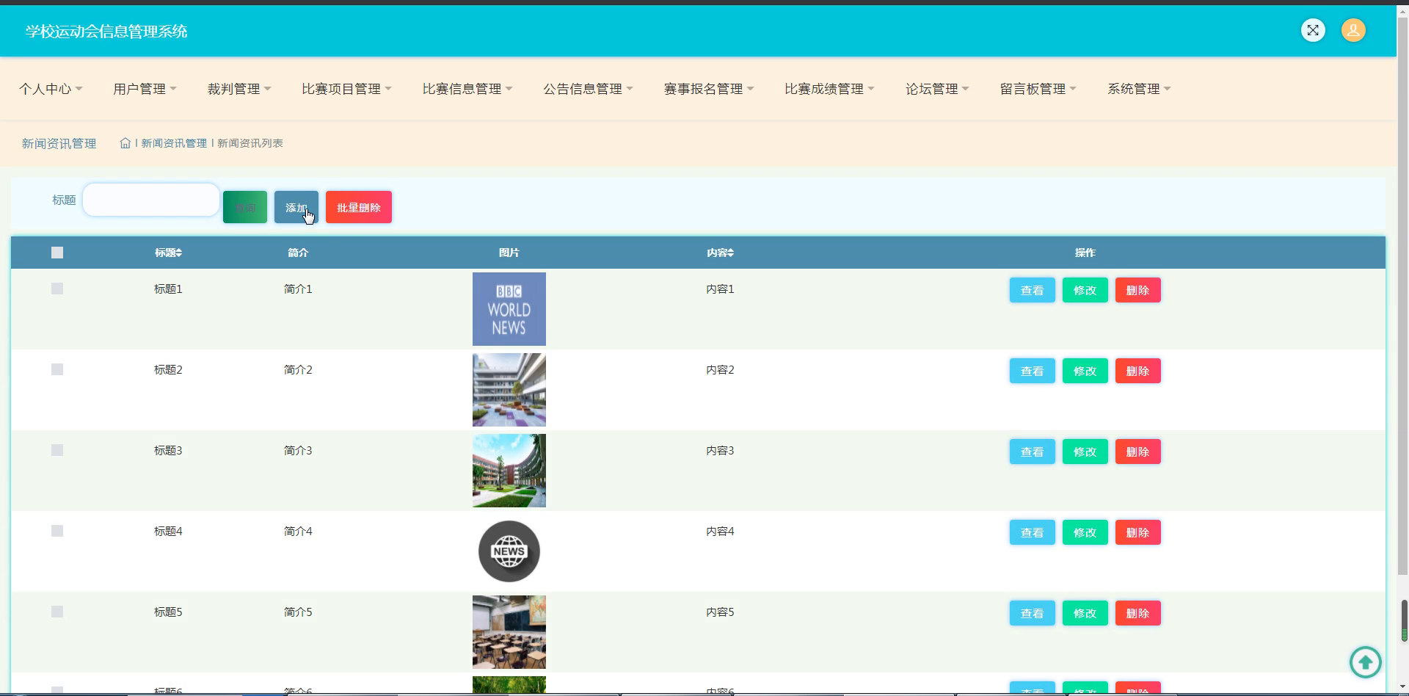Click 查看 for row 标题1

click(1033, 290)
